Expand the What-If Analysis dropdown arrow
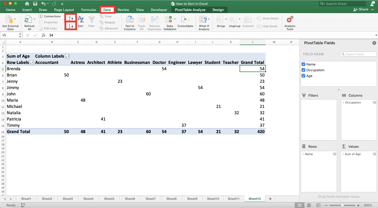Screen dimensions: 378x208 click(x=209, y=19)
